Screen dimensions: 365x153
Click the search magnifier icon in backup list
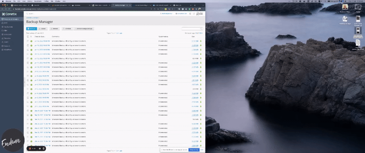pyautogui.click(x=201, y=29)
